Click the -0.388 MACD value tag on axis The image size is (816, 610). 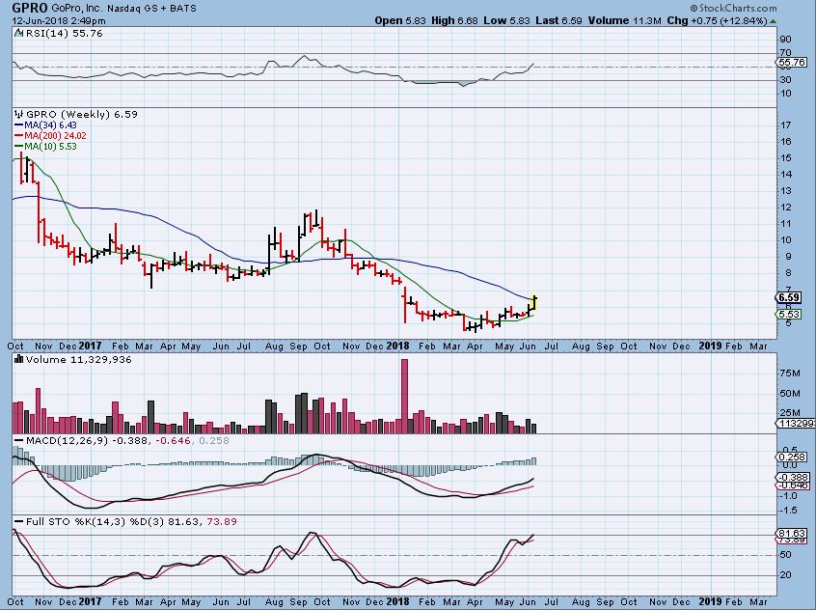click(x=793, y=477)
